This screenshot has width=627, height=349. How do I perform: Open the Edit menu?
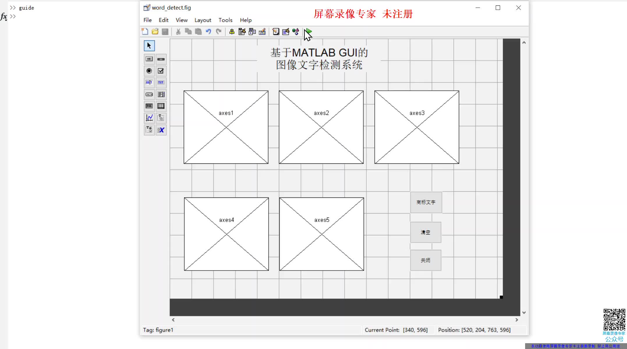point(163,20)
